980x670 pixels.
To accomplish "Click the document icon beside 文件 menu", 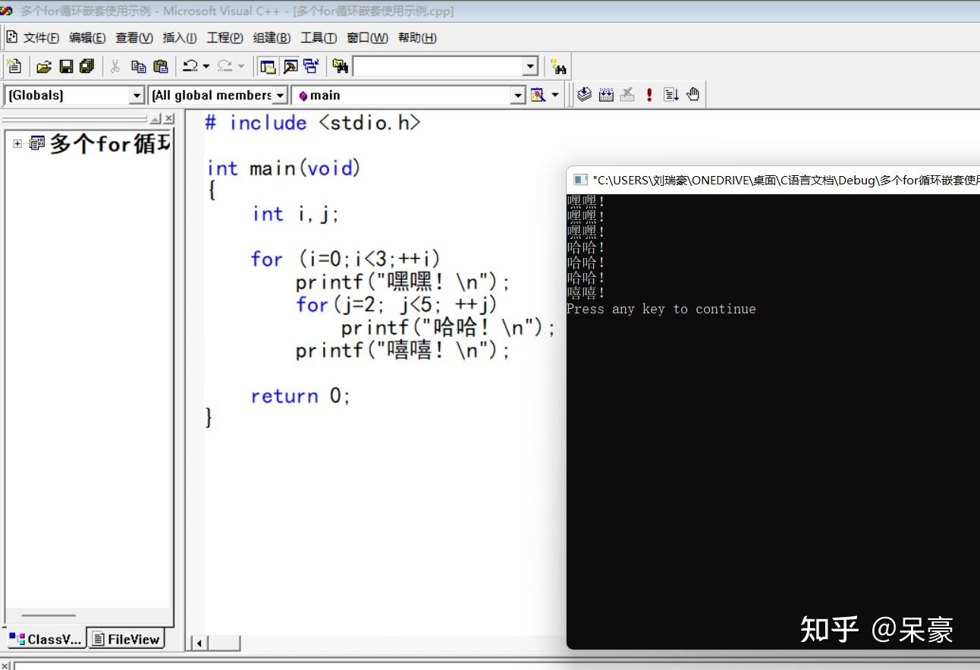I will [12, 37].
